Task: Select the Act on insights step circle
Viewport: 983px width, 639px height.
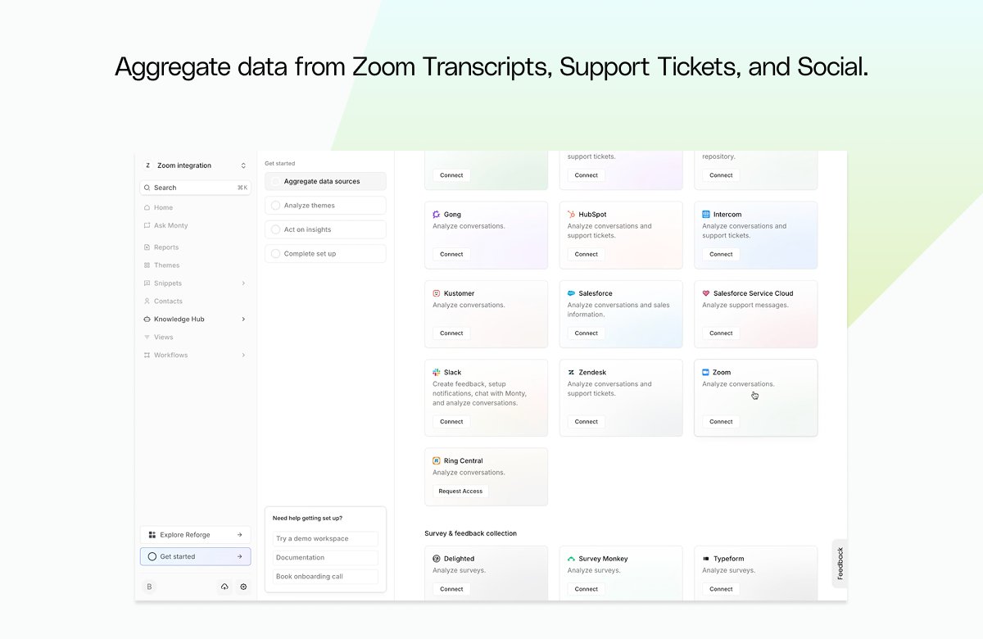Action: coord(275,229)
